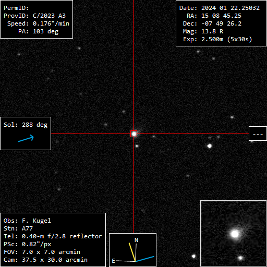The image size is (267, 267).
Task: Click the blue line in compass box
Action: (x=145, y=259)
